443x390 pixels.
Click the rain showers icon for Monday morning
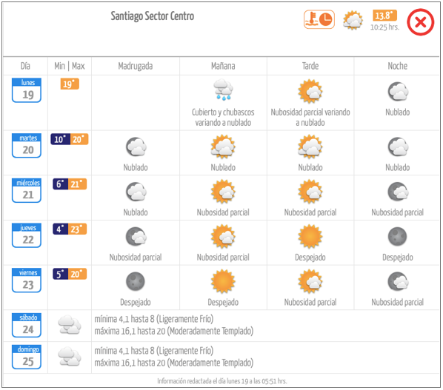pos(223,90)
